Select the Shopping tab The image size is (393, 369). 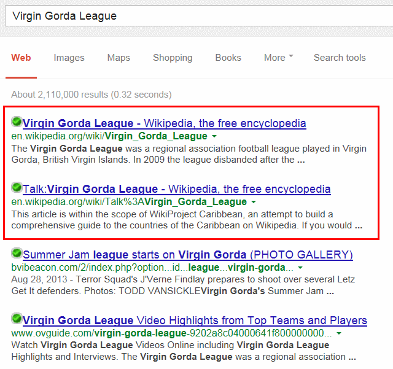tap(173, 58)
